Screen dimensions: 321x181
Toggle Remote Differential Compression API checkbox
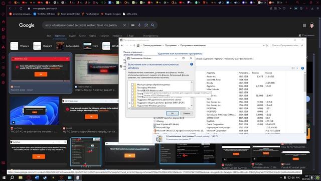click(x=132, y=100)
